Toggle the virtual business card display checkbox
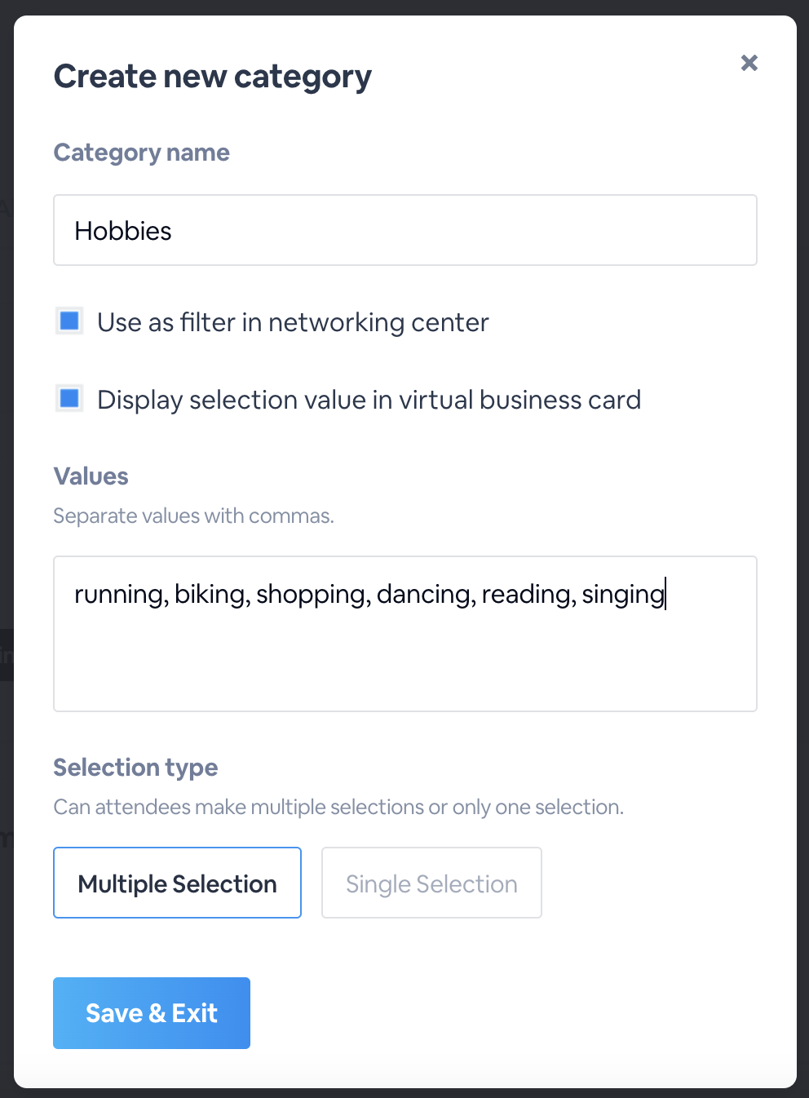809x1098 pixels. [x=69, y=398]
